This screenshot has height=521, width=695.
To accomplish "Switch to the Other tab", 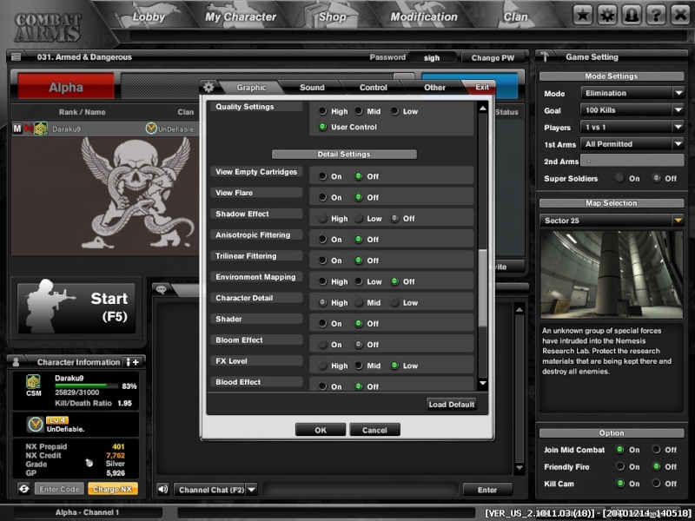I will [x=434, y=88].
